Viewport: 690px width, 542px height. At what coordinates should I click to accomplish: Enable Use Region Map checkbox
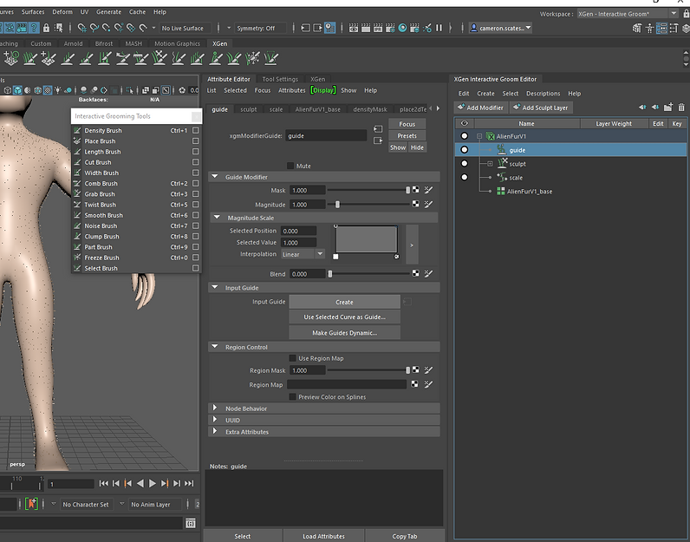[292, 358]
